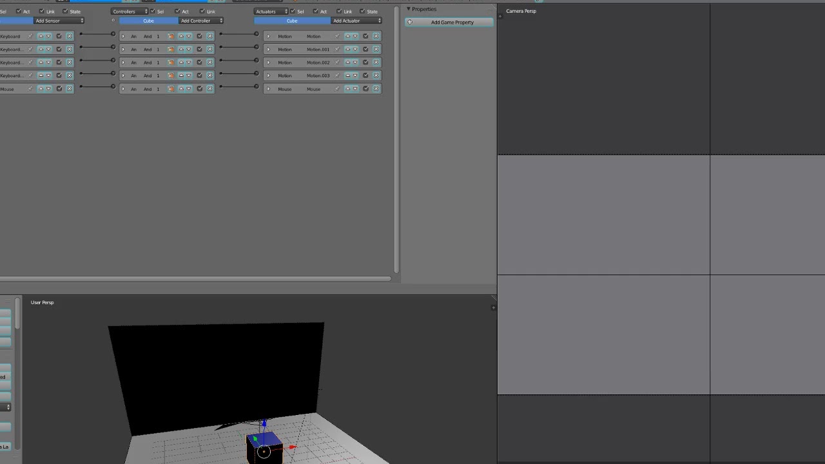Click the Cube button under Actuators
This screenshot has width=825, height=464.
click(x=292, y=21)
